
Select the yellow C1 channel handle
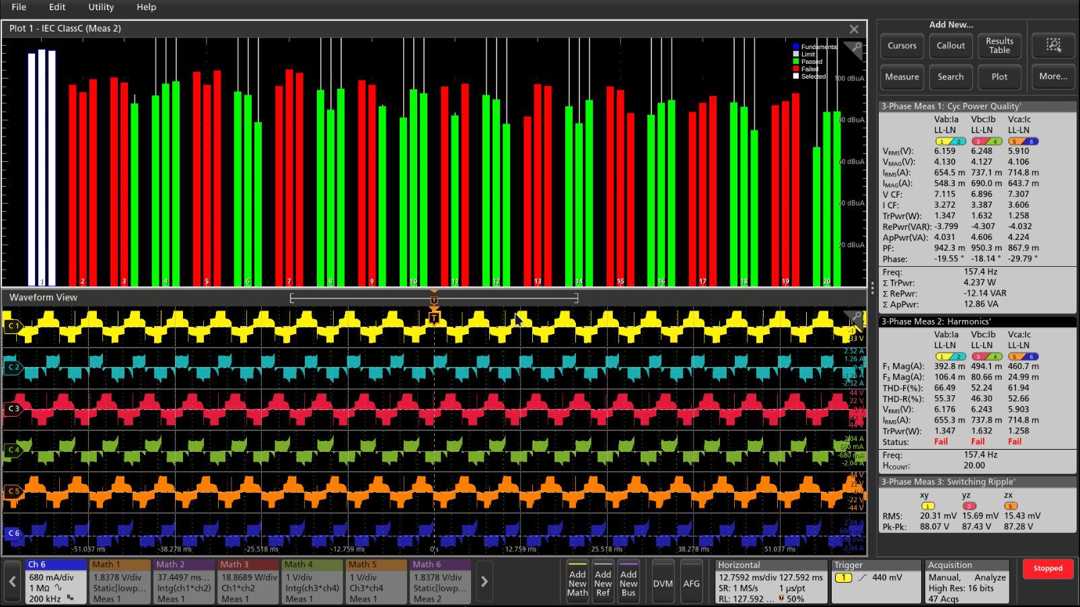13,326
